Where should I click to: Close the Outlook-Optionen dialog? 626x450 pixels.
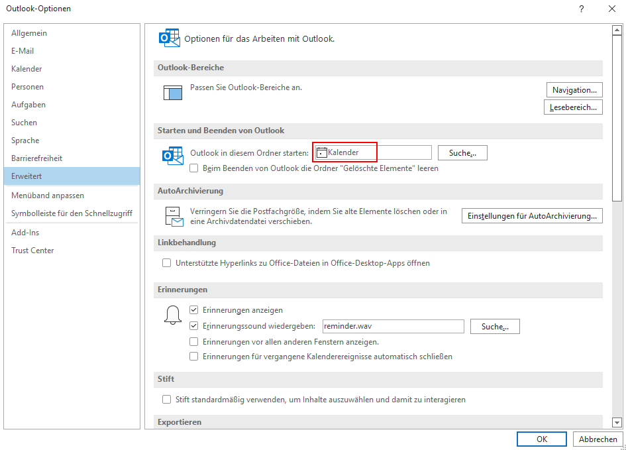tap(611, 9)
